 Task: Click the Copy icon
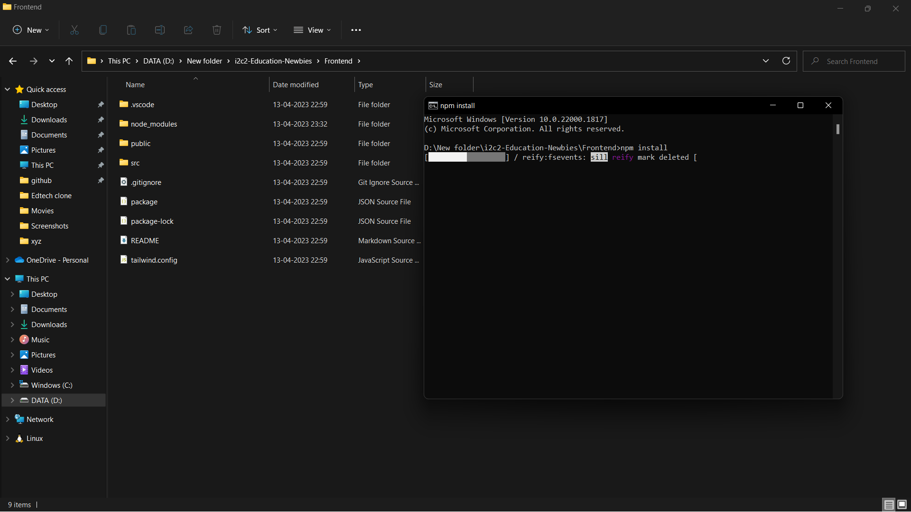pos(102,30)
